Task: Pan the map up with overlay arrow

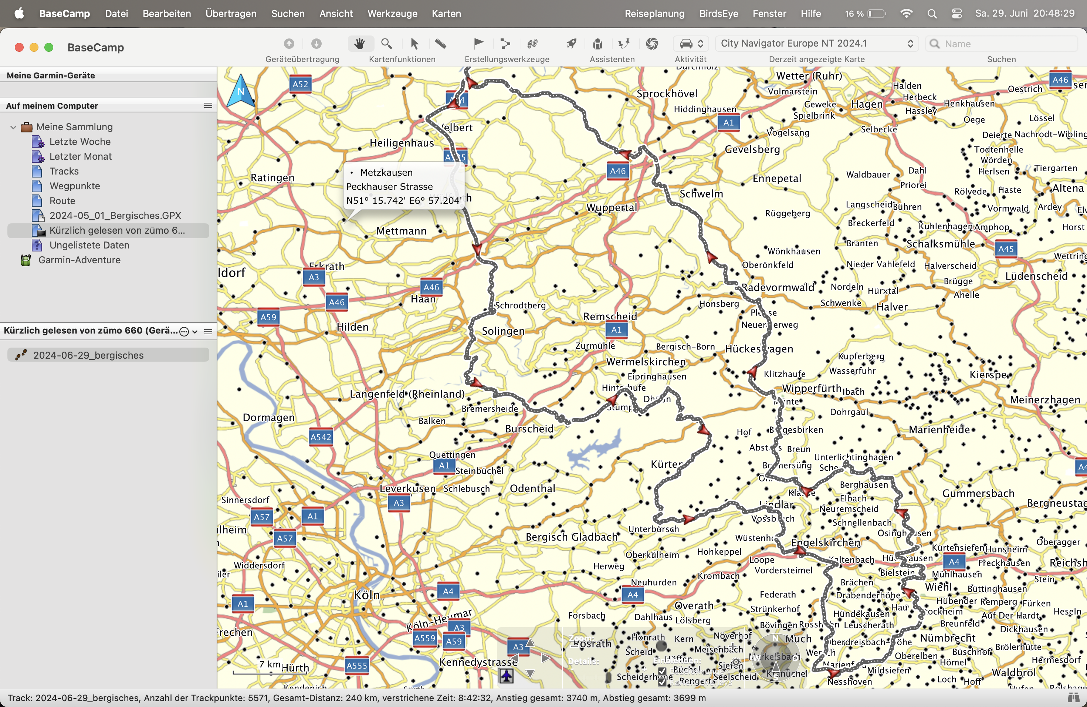Action: tap(530, 643)
